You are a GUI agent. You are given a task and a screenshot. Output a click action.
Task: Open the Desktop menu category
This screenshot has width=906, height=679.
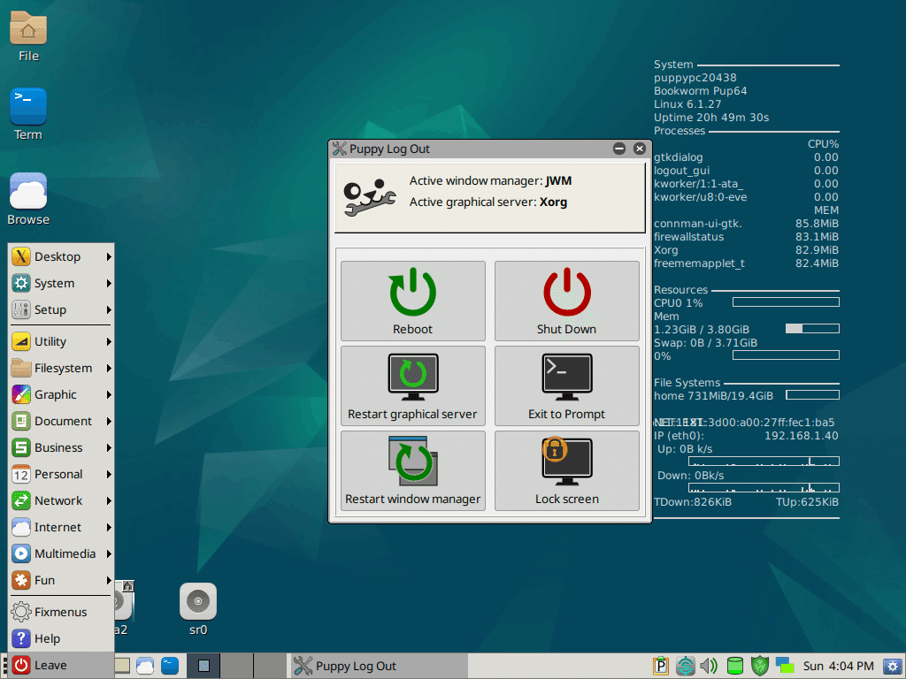point(61,256)
